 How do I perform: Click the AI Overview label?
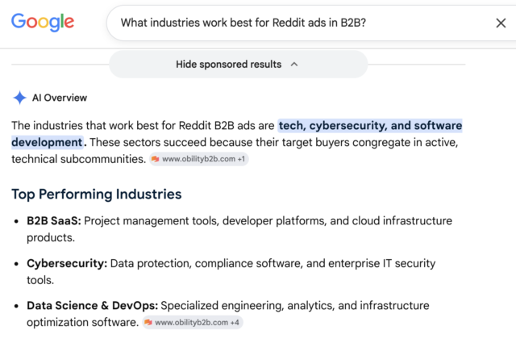[60, 98]
